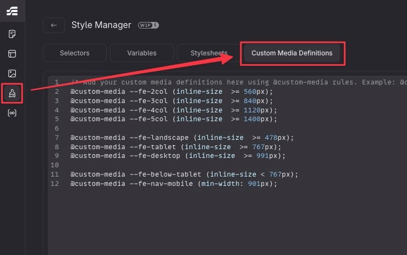Click the WIP badge next to Style Manager
The height and width of the screenshot is (255, 407).
pos(148,25)
